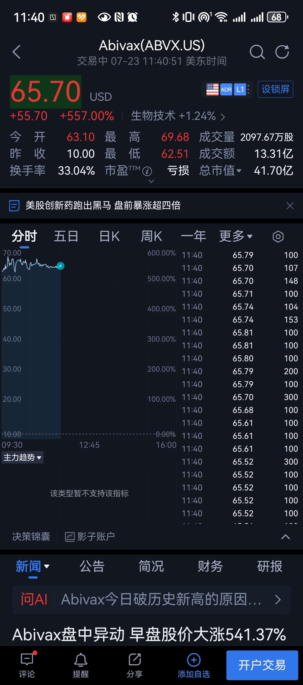Screen dimensions: 303x685
Task: Refresh quote with the circular arrow icon
Action: pyautogui.click(x=282, y=52)
